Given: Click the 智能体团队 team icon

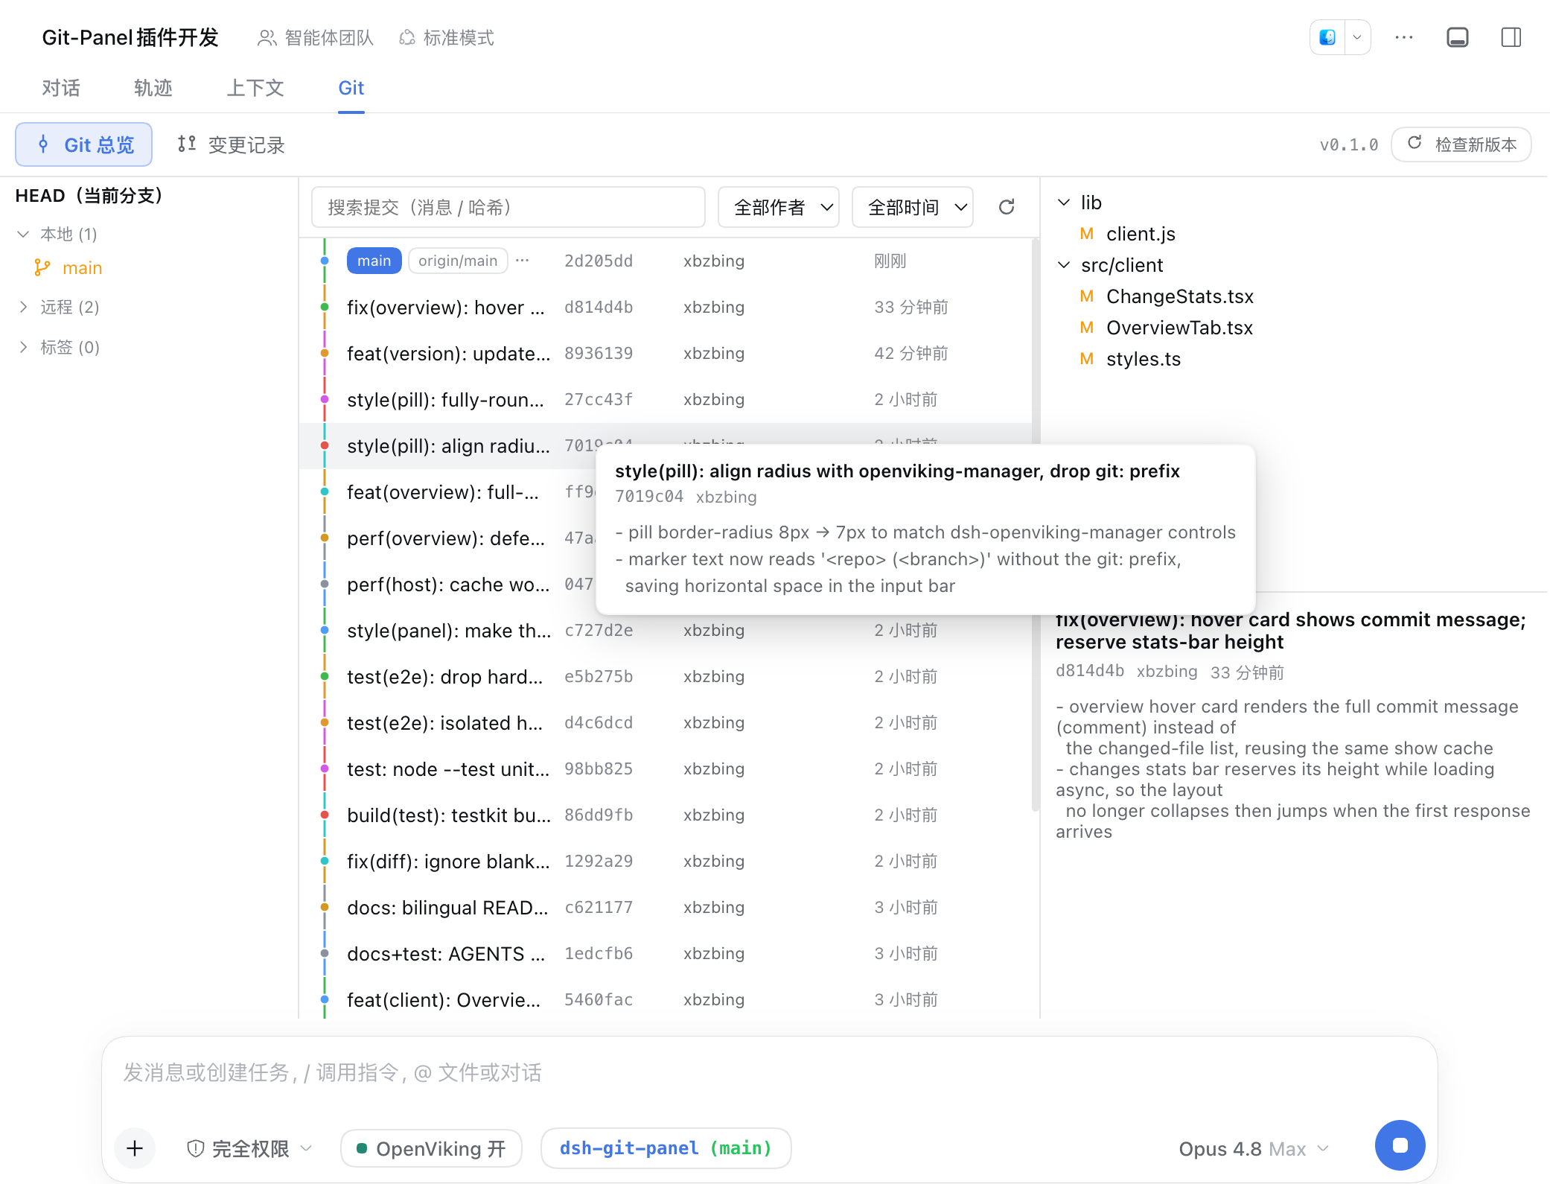Looking at the screenshot, I should 267,38.
